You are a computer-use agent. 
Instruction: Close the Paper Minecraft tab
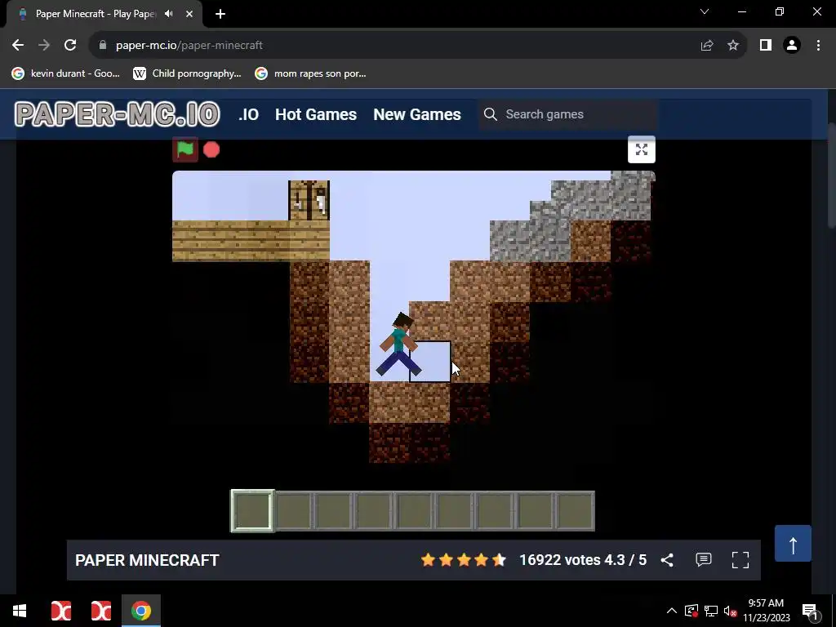[189, 14]
